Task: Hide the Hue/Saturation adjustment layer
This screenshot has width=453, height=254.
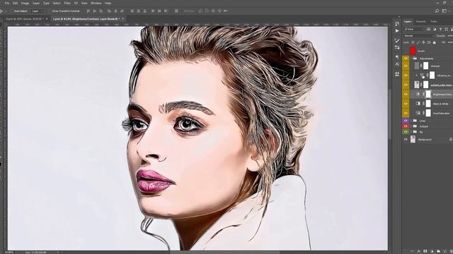Action: [x=406, y=113]
